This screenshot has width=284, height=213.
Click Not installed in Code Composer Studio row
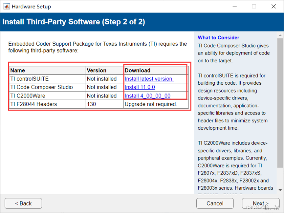(104, 87)
